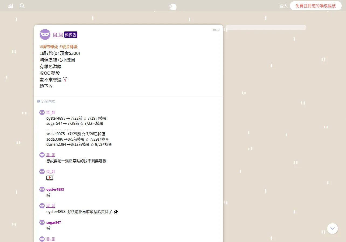The image size is (346, 242).
Task: Click the text 有雜色溢線
Action: pos(51,66)
